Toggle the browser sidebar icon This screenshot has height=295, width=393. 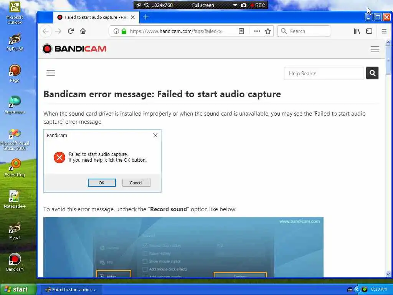(369, 31)
